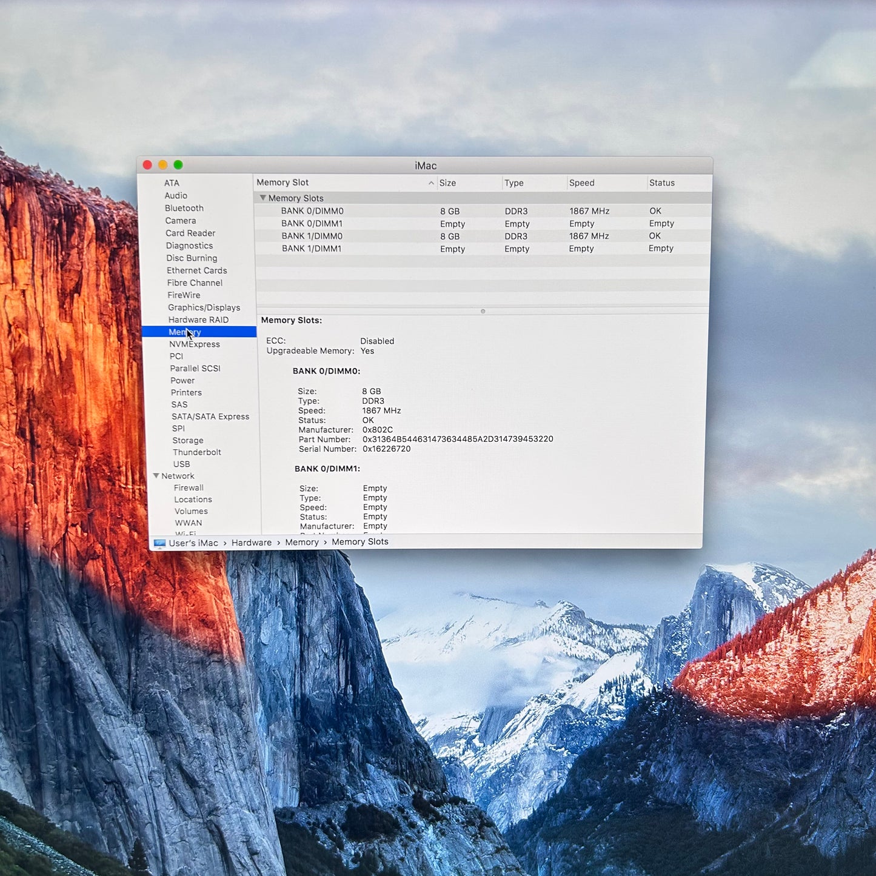Open NVMExpress information
The height and width of the screenshot is (876, 876).
(x=195, y=344)
